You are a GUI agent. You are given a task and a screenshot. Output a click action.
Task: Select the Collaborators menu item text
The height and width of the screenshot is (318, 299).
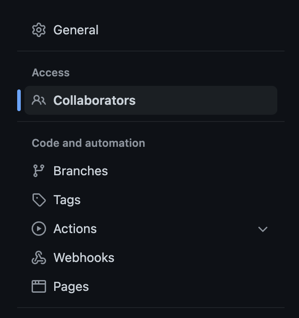click(x=94, y=100)
